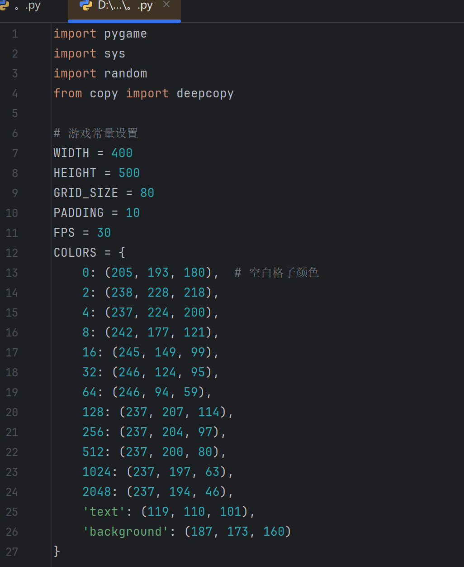Click the closing brace on line 27
Image resolution: width=464 pixels, height=567 pixels.
pyautogui.click(x=57, y=552)
